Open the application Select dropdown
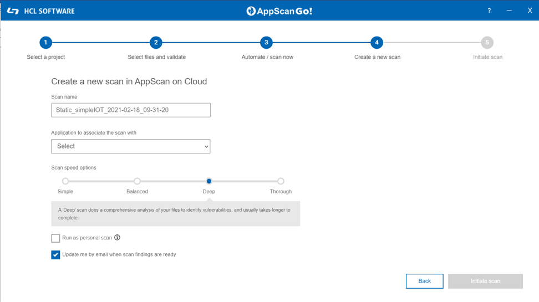 pyautogui.click(x=130, y=146)
